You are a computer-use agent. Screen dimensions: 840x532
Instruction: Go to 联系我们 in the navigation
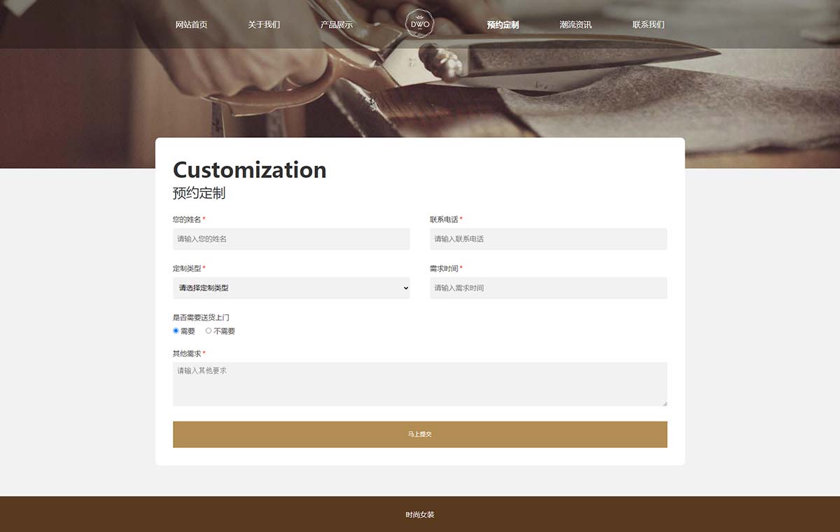[x=648, y=24]
